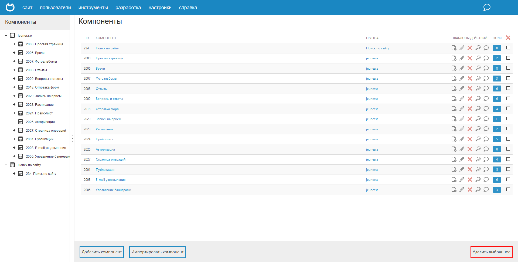Click the NetCat logo icon
This screenshot has height=262, width=518.
[10, 7]
